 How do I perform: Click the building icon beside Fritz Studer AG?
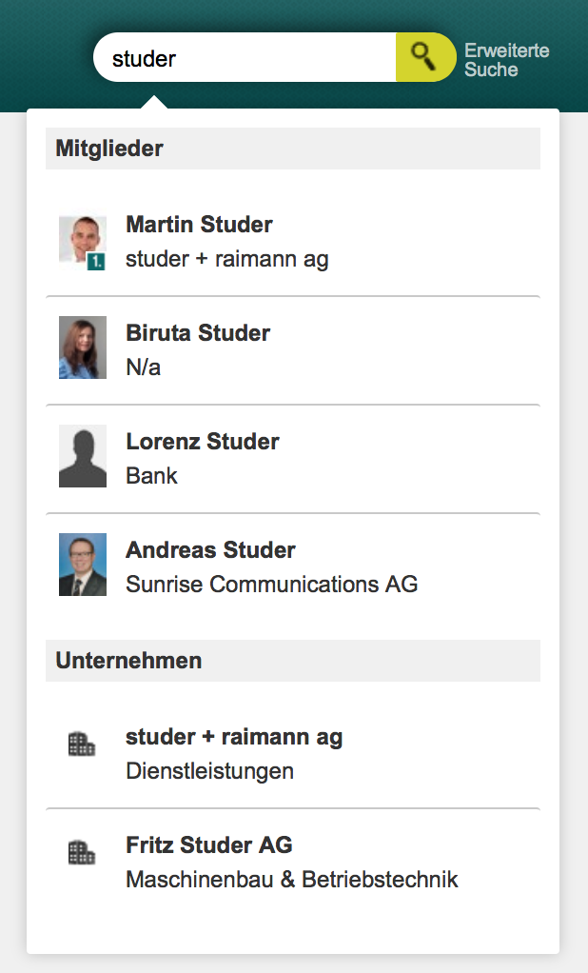[83, 852]
